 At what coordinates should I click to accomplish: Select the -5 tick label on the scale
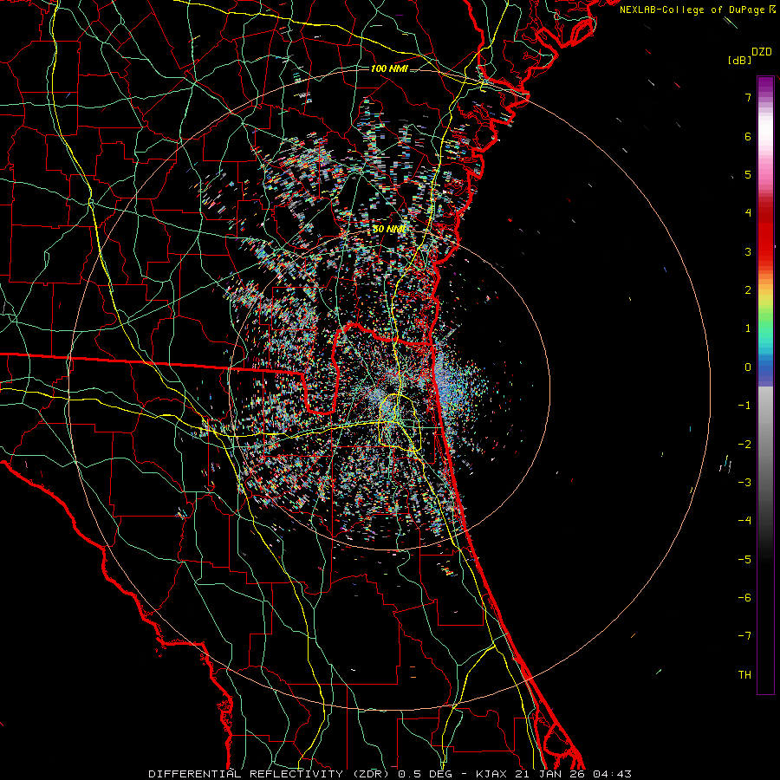tap(744, 559)
